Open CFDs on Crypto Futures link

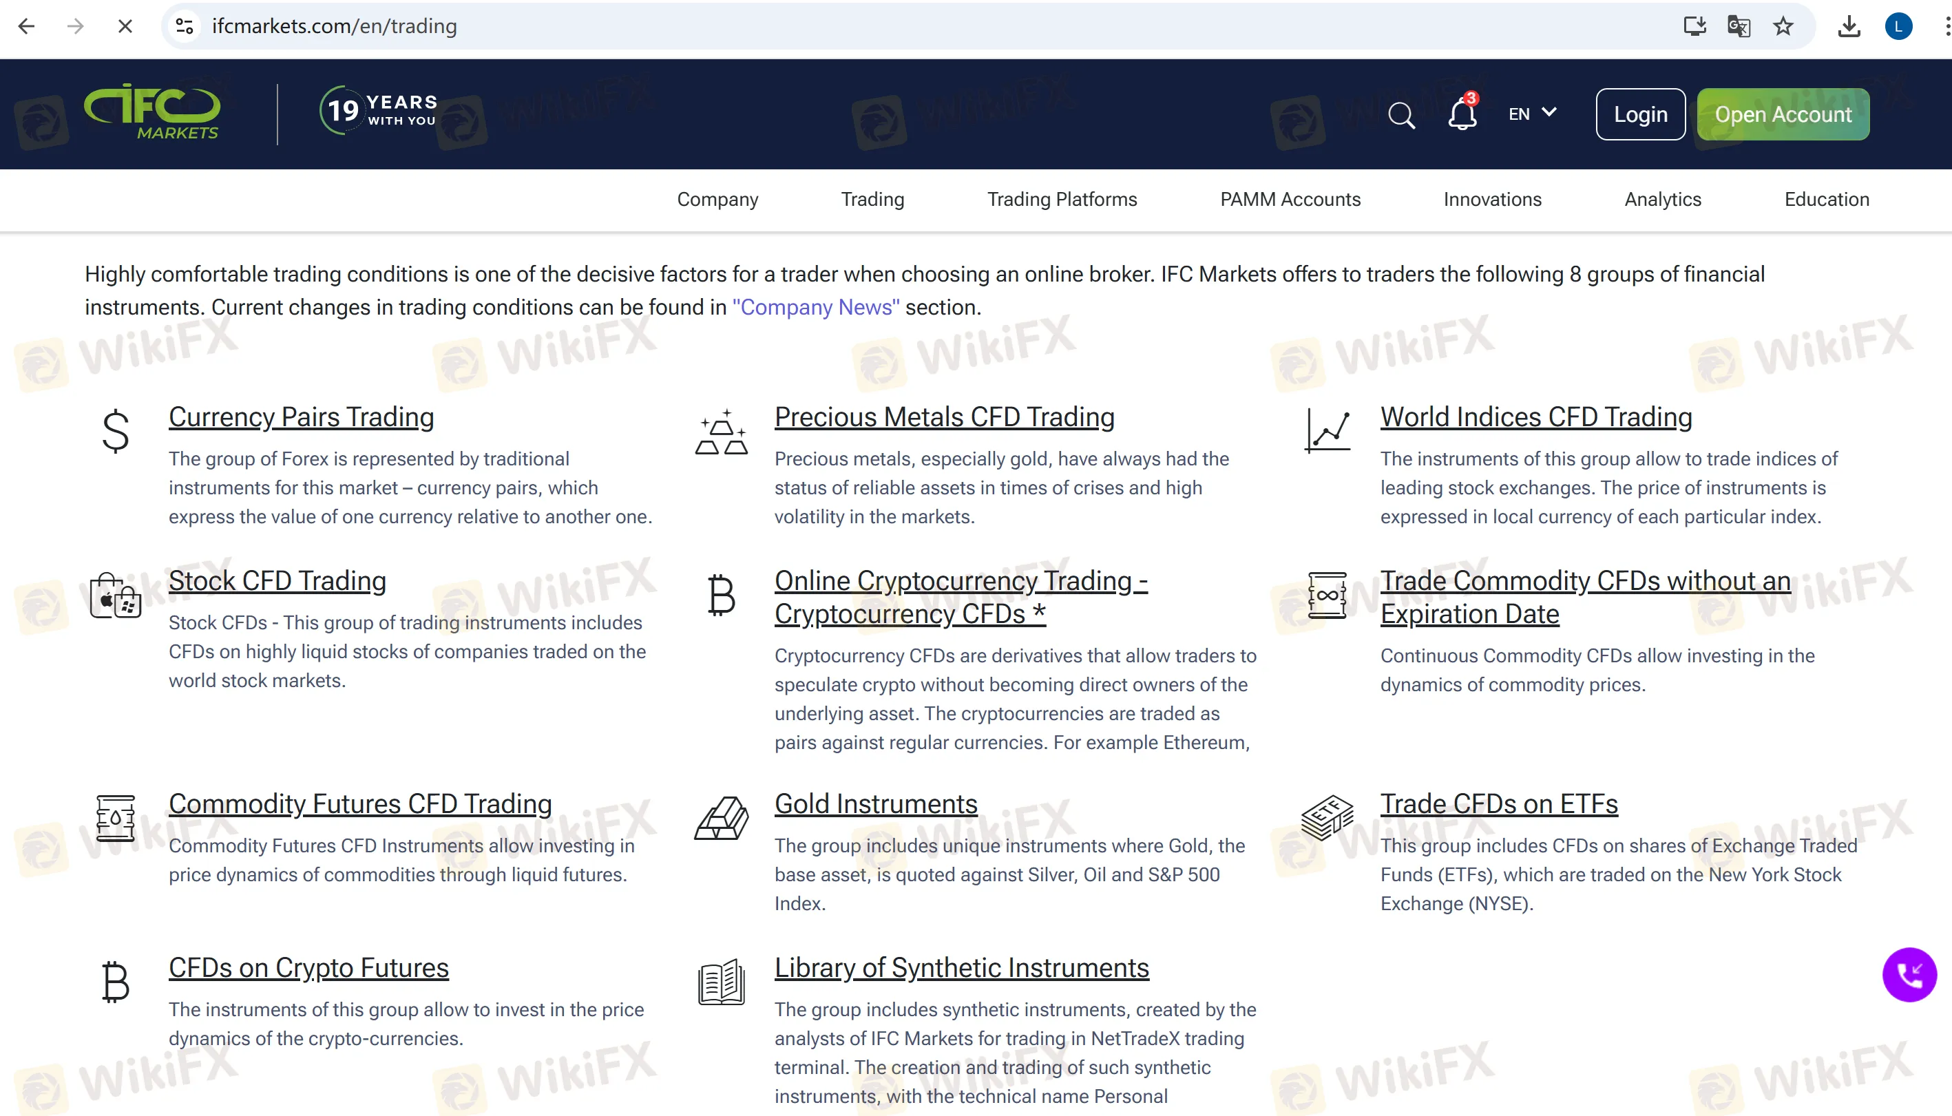pyautogui.click(x=308, y=968)
